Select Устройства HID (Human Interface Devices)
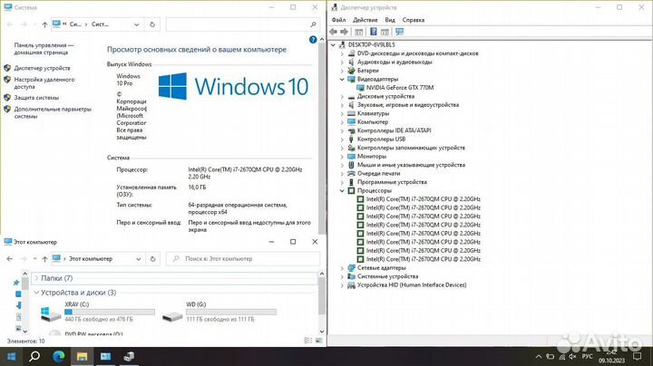Screen dimensions: 653x366 412,284
